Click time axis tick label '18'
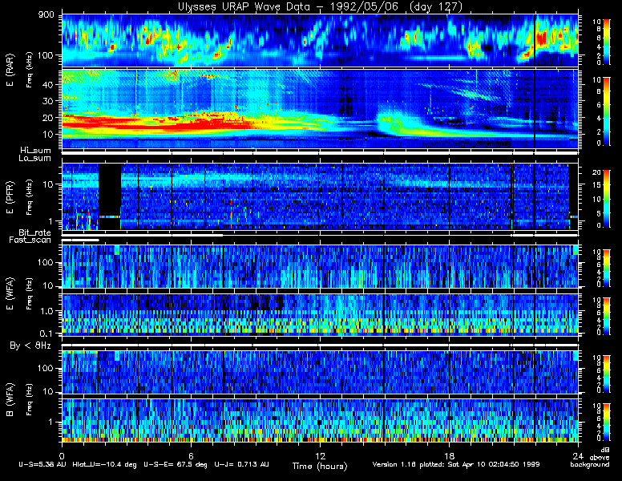622x481 pixels. click(449, 456)
